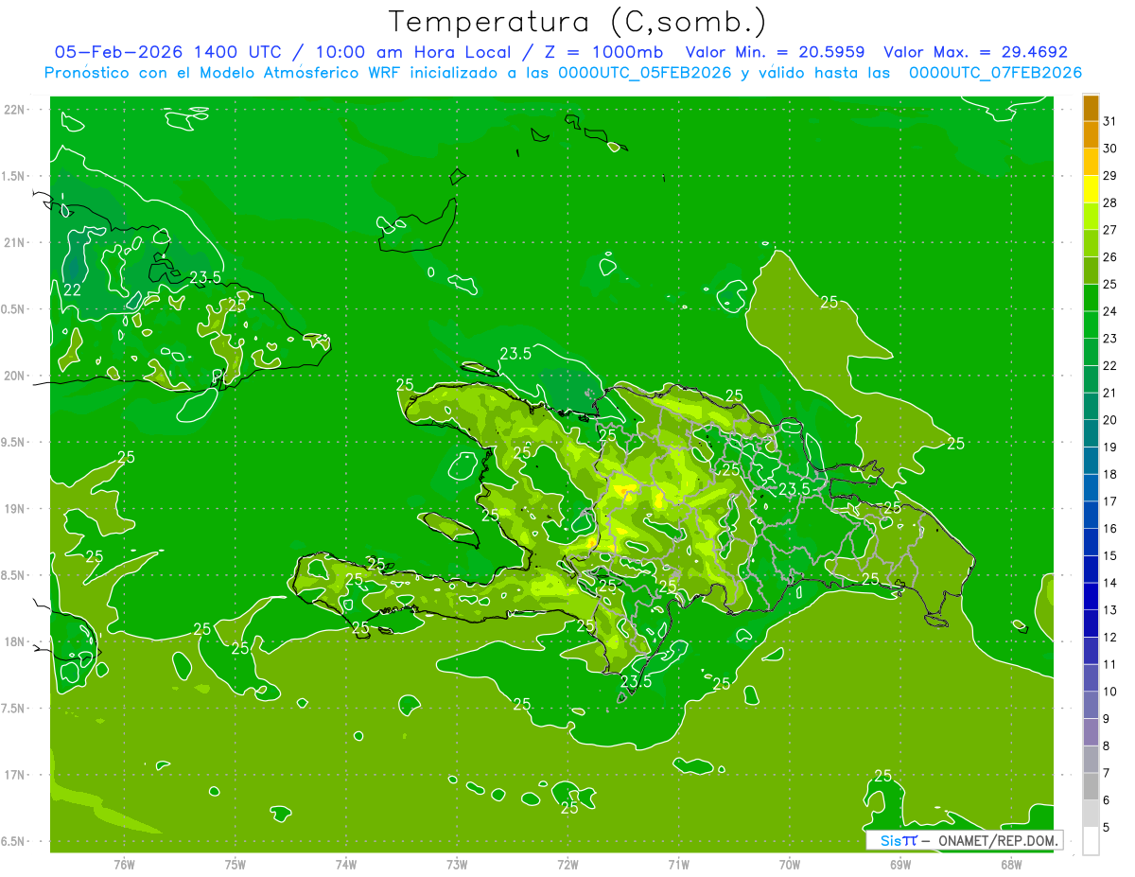Click the '28' label on the color bar

click(x=1110, y=202)
